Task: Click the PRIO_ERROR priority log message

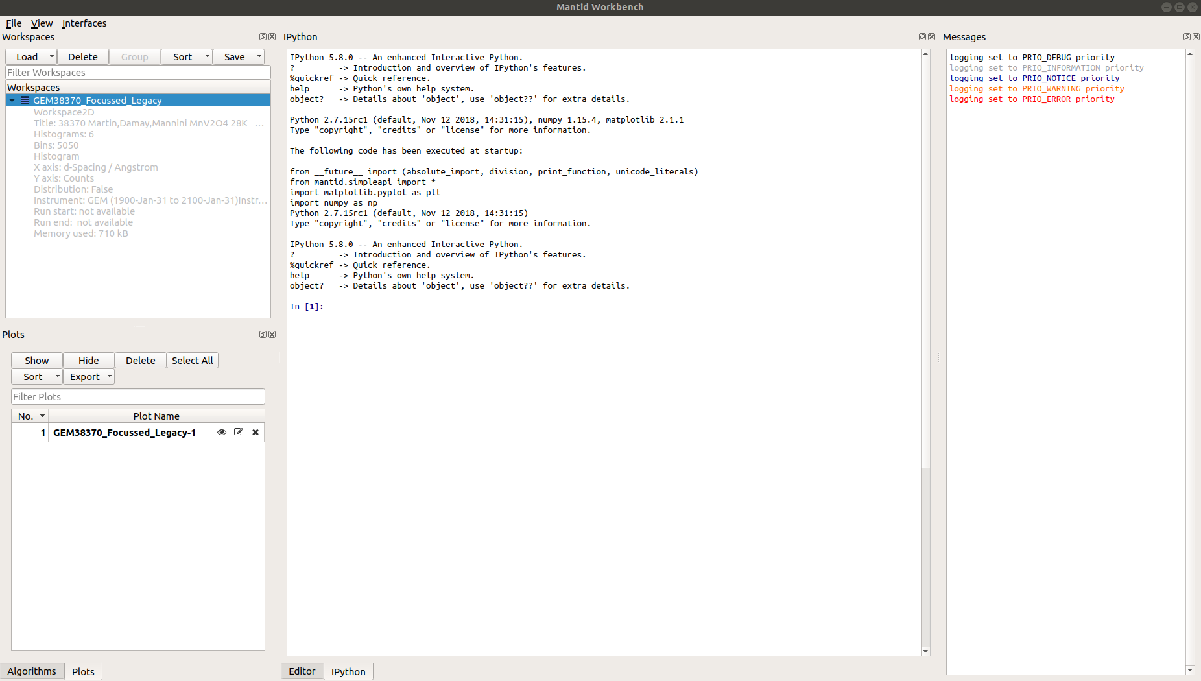Action: tap(1032, 99)
